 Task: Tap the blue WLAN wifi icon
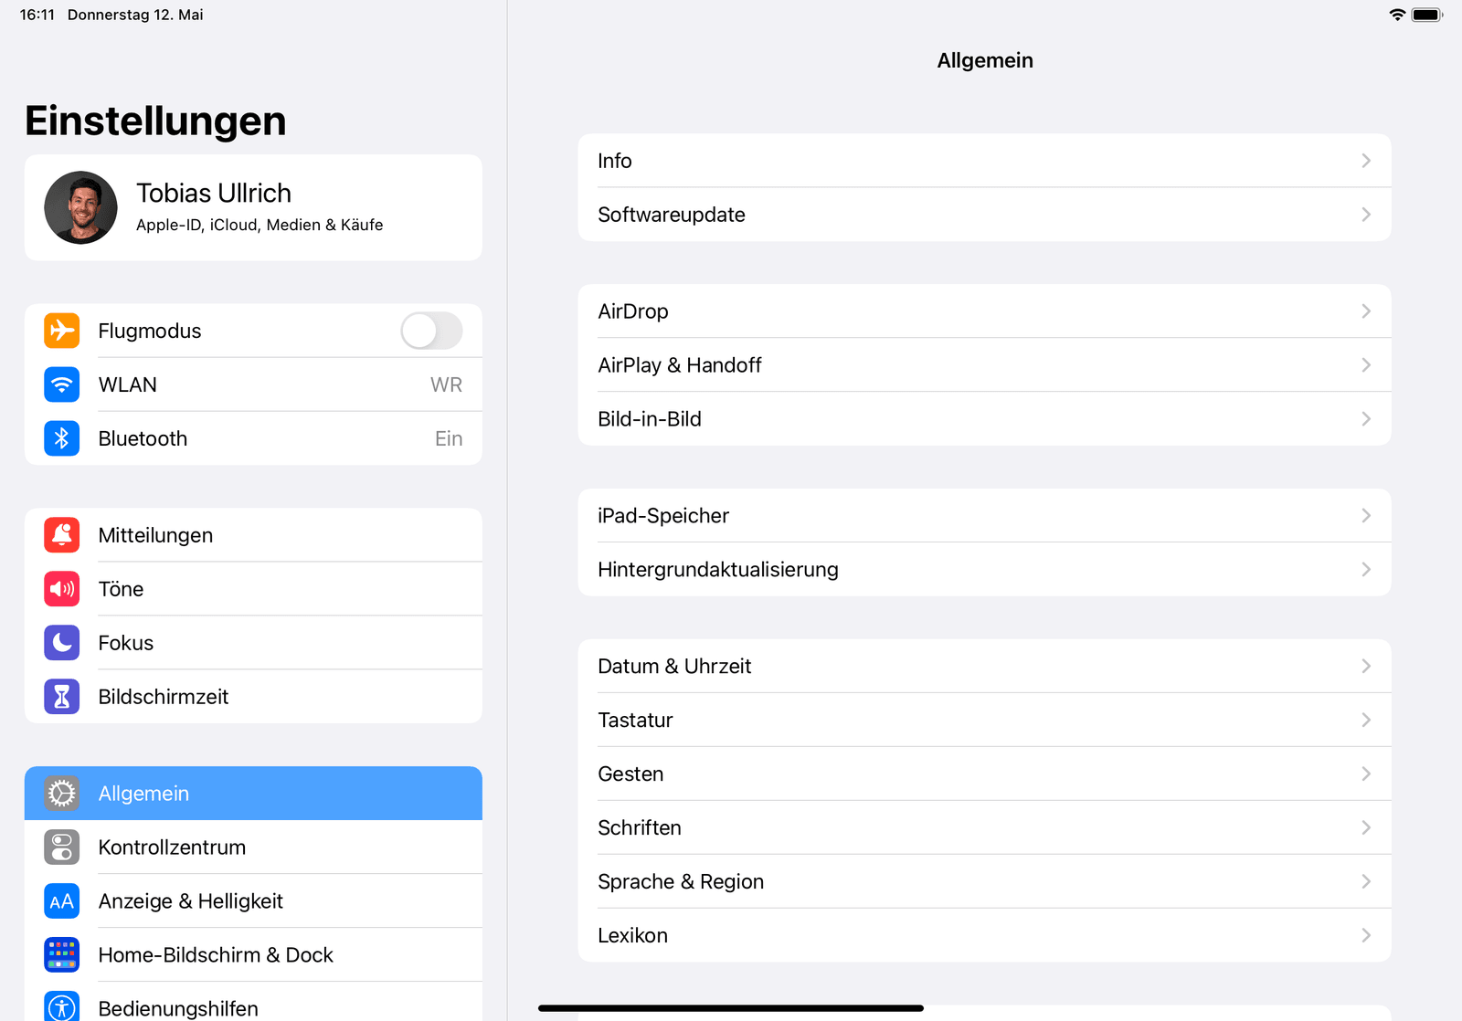pyautogui.click(x=61, y=384)
